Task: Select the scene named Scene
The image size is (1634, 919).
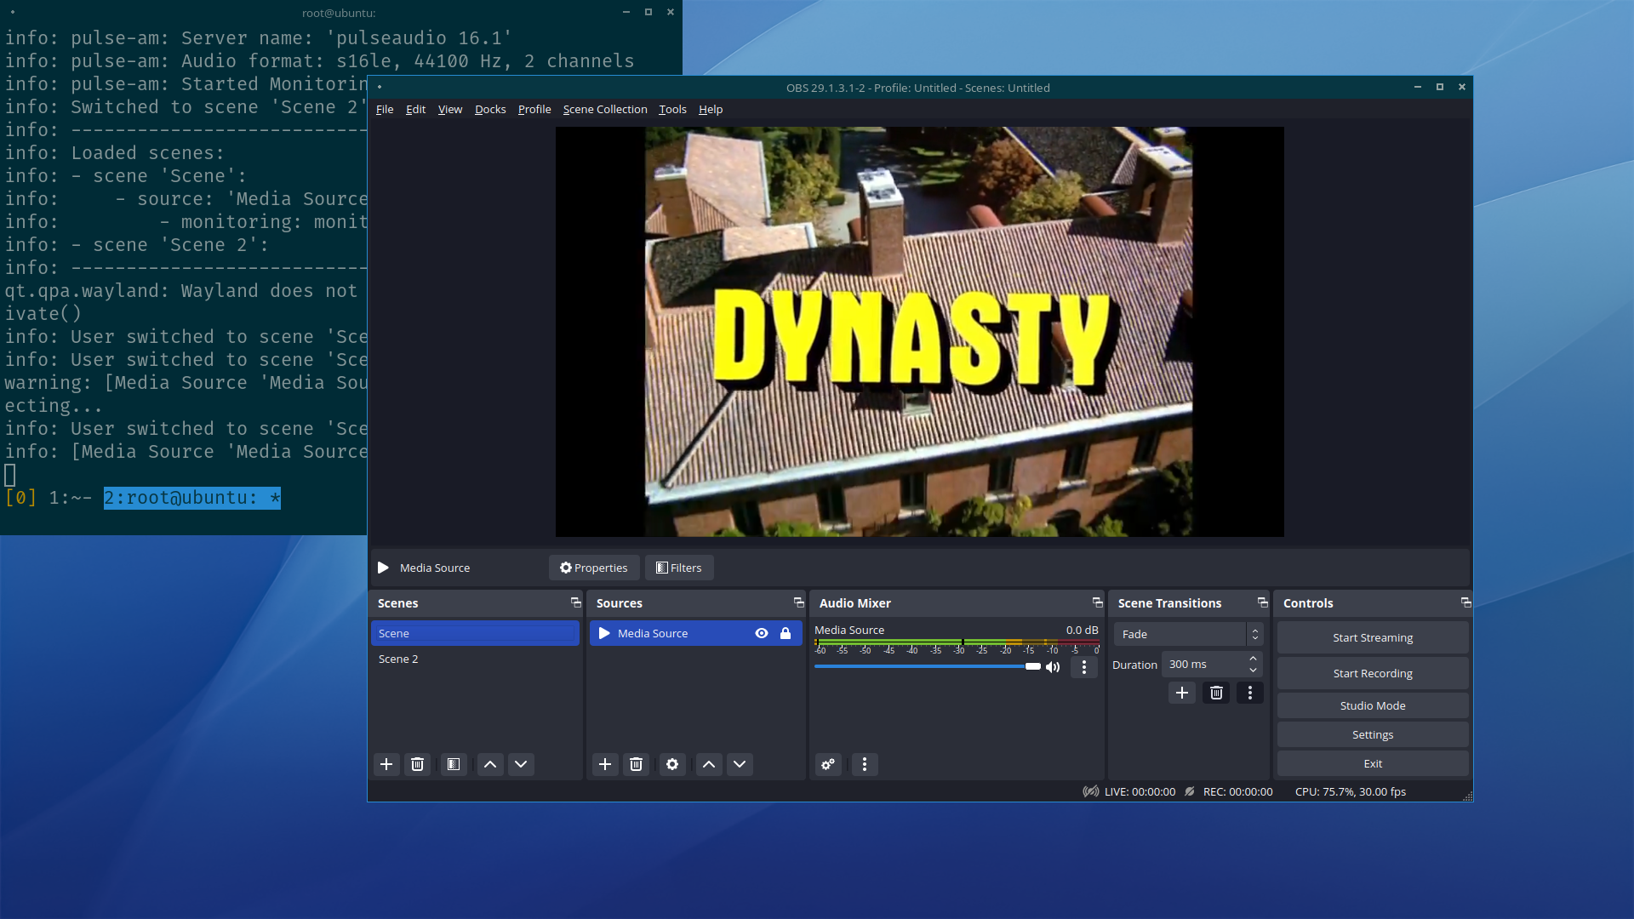Action: [475, 633]
